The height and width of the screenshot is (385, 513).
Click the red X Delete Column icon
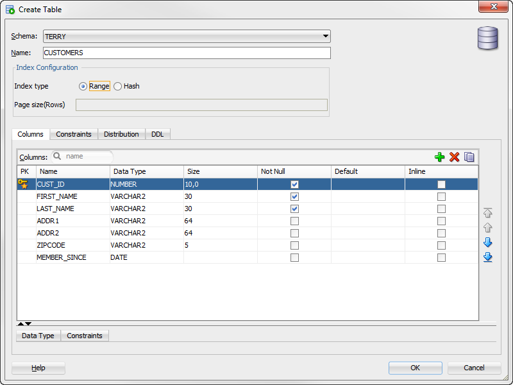tap(454, 157)
